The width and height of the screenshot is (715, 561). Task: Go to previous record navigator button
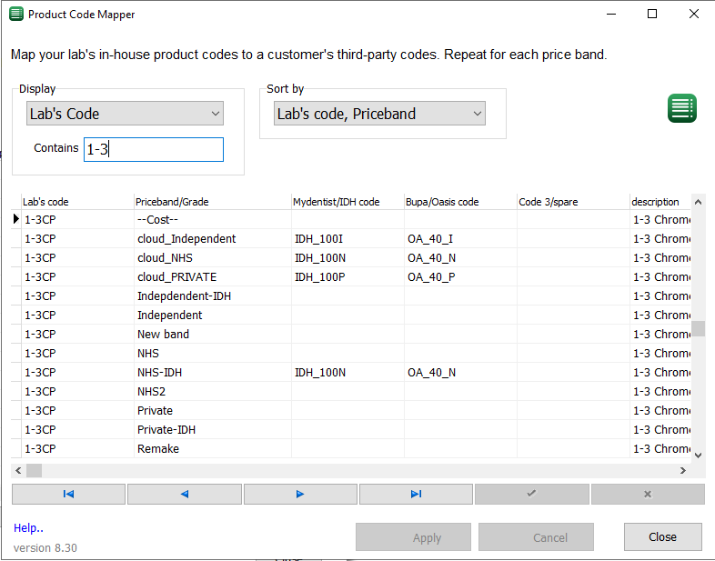coord(185,494)
